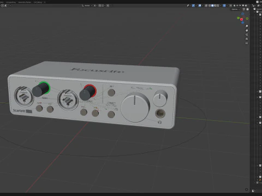The height and width of the screenshot is (196, 262).
Task: Click the left-hand green Y axis ball
Action: (239, 18)
